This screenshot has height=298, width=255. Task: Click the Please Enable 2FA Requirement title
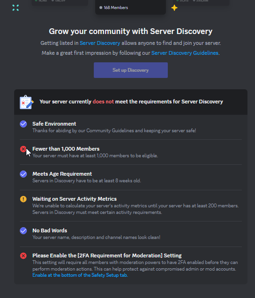click(x=107, y=255)
